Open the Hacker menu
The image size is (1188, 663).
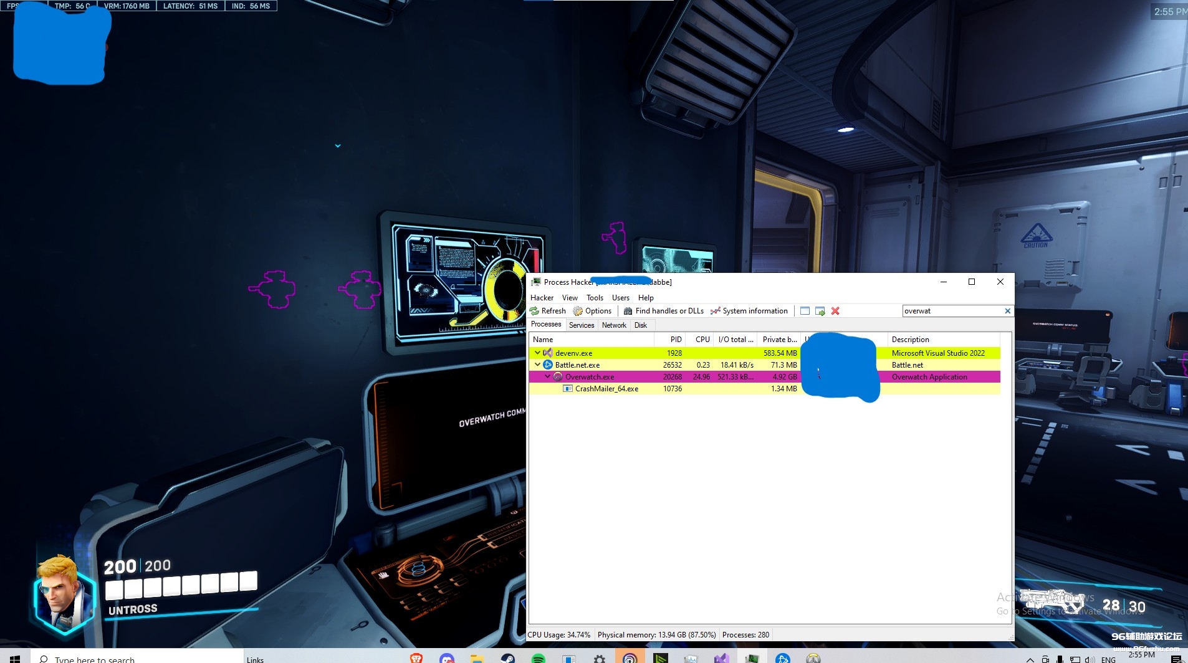pos(542,298)
